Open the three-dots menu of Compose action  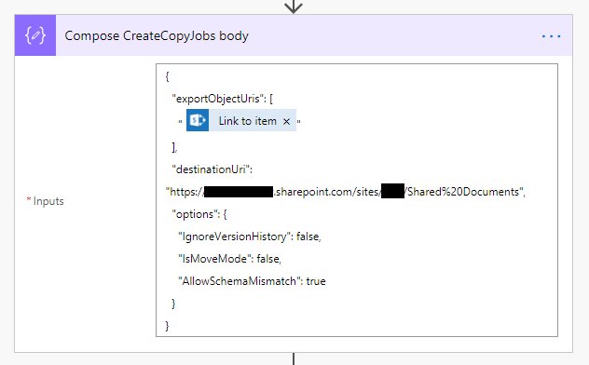pos(551,36)
